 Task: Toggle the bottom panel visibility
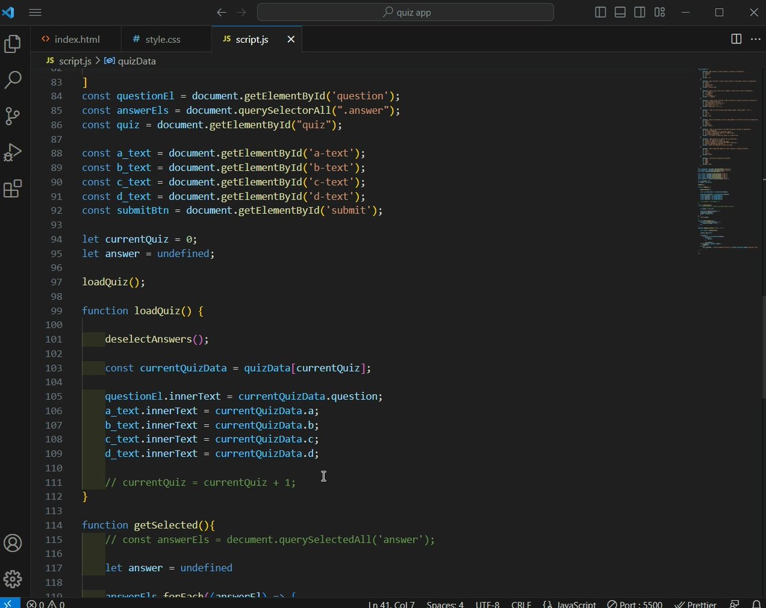coord(620,12)
